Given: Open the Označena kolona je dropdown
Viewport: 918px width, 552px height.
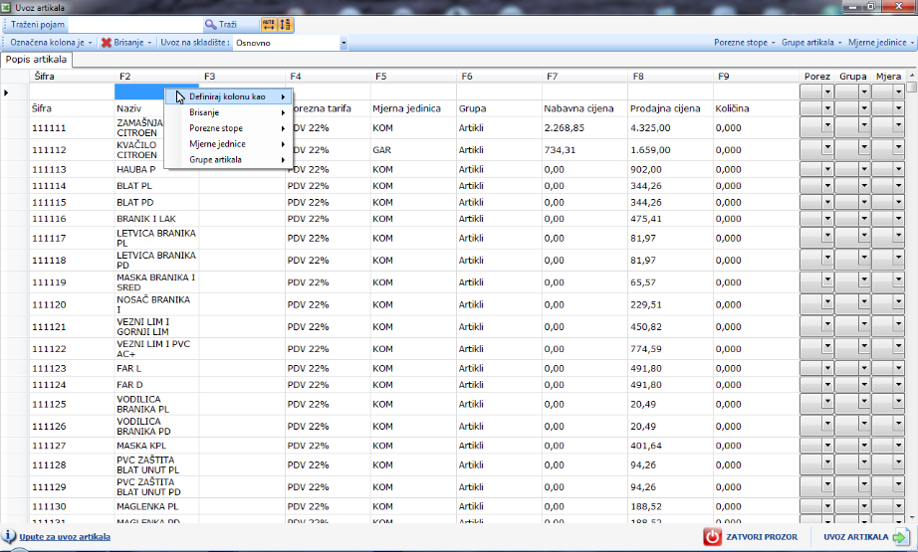Looking at the screenshot, I should click(51, 42).
